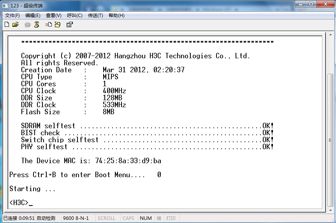Click the Call (connect) telephone icon

(x=27, y=25)
